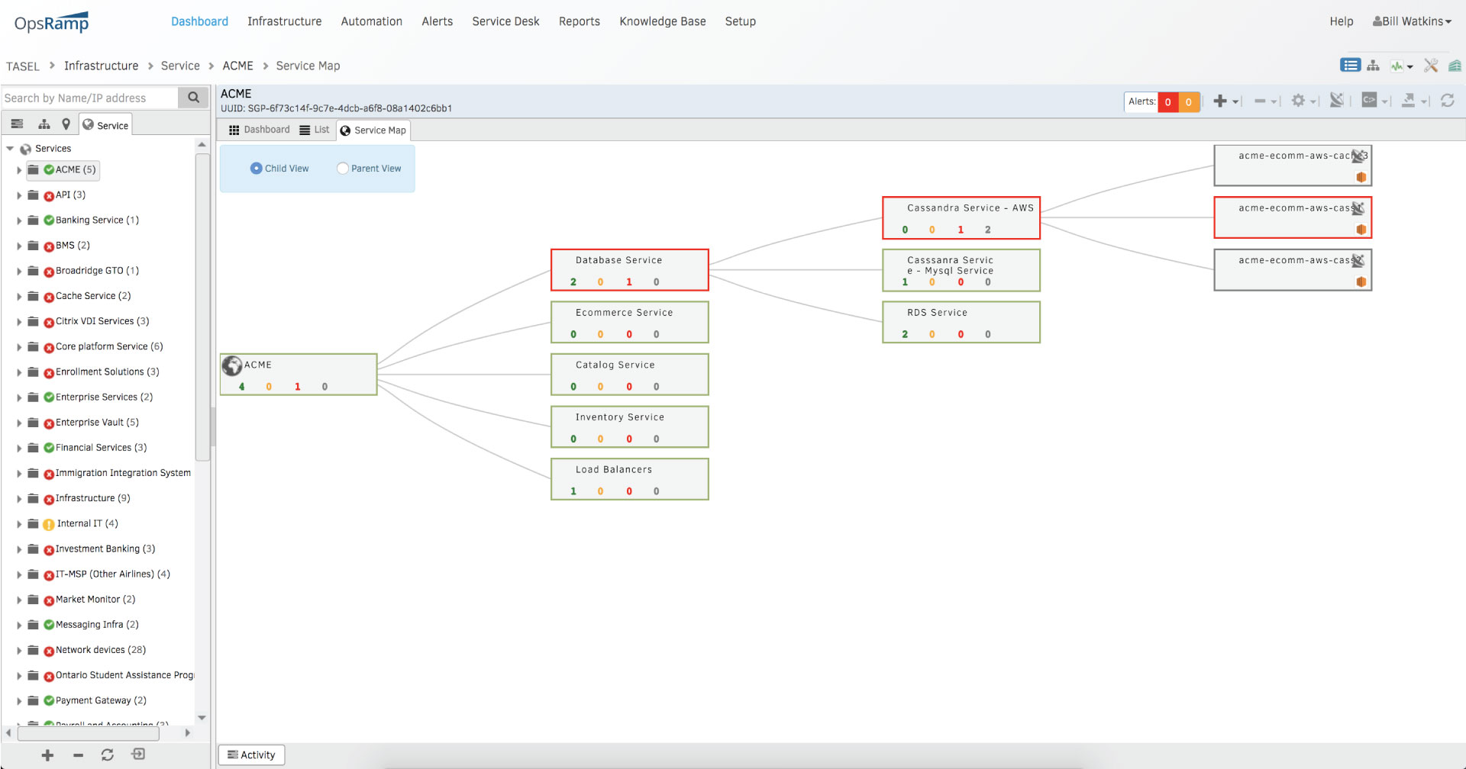Switch to Parent View

pos(342,168)
